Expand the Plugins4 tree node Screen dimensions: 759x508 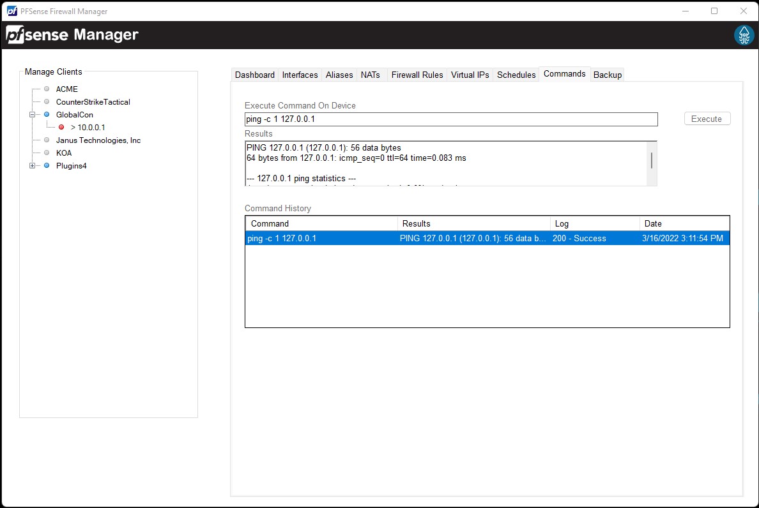pyautogui.click(x=32, y=165)
